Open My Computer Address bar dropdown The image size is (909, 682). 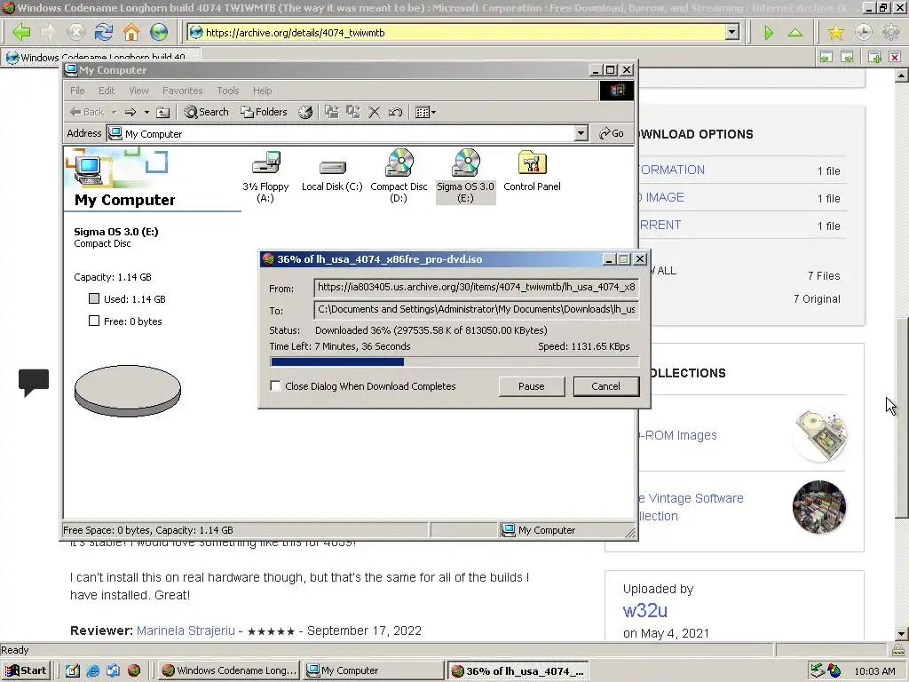tap(581, 133)
